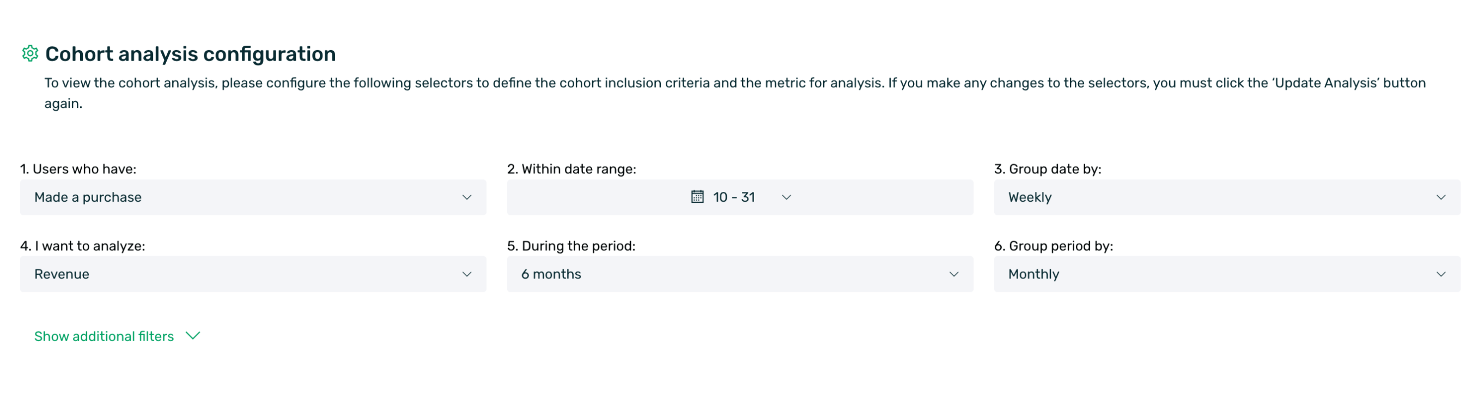
Task: Select the '6 months' period dropdown
Action: 740,275
